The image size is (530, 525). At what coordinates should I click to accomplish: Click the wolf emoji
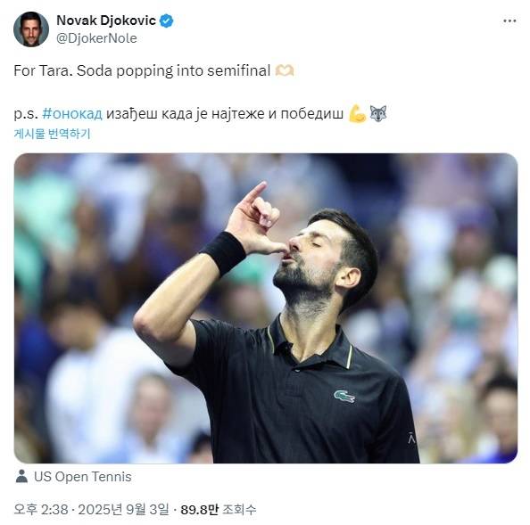tap(378, 113)
